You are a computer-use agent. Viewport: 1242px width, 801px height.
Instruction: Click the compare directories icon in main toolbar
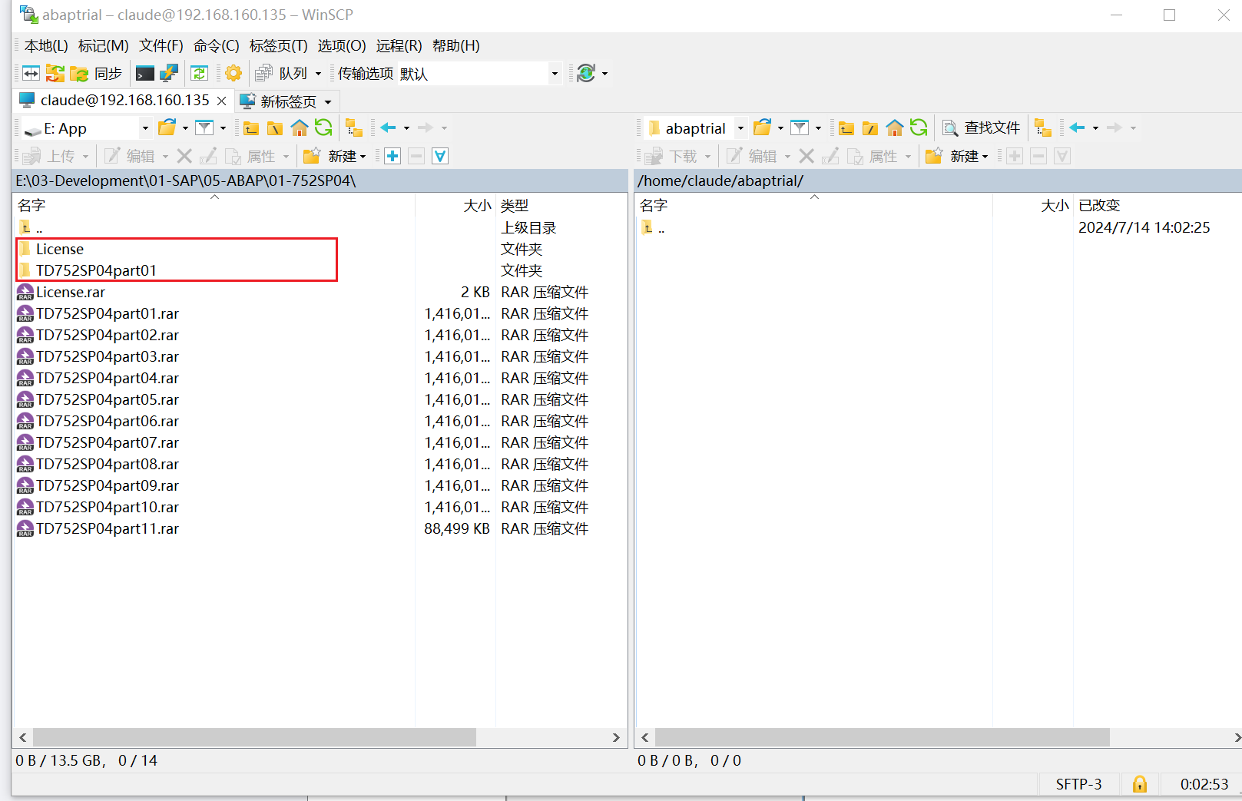tap(31, 74)
